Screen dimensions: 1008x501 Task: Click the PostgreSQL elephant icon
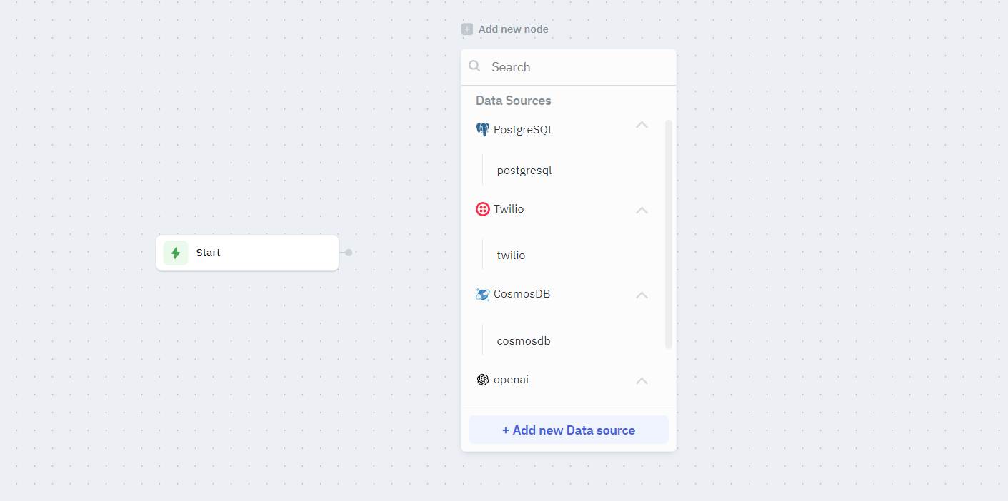pos(483,130)
